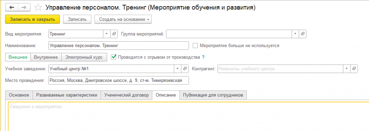369x131 pixels.
Task: Open Группа мероприятий item via open icon
Action: click(303, 34)
